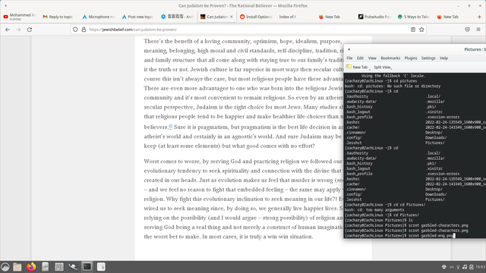Open the tracking protection shield icon
The width and height of the screenshot is (486, 273).
pyautogui.click(x=75, y=30)
